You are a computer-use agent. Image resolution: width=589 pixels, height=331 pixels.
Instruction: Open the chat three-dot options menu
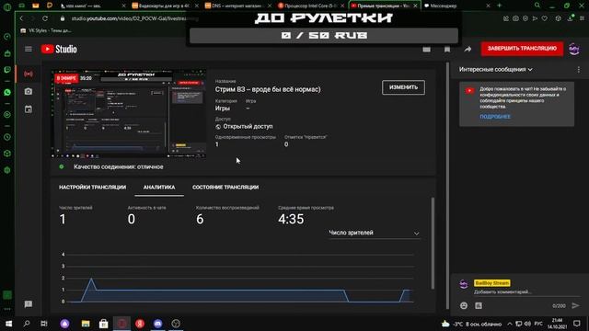[x=579, y=70]
